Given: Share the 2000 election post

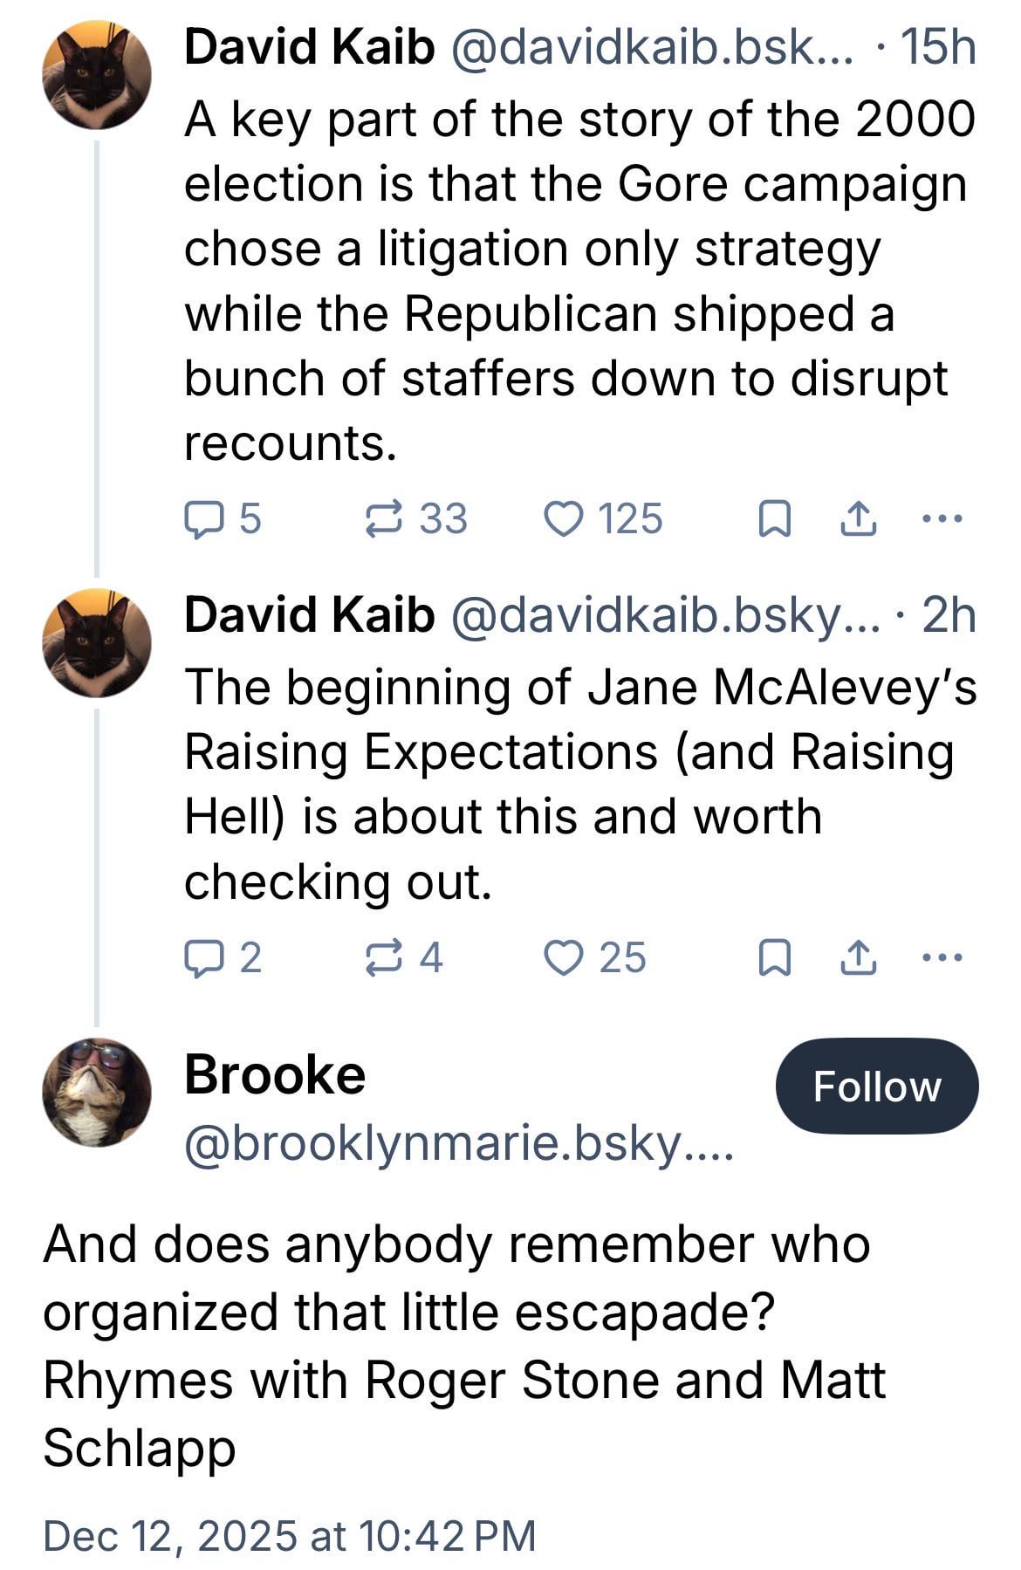Looking at the screenshot, I should 858,518.
